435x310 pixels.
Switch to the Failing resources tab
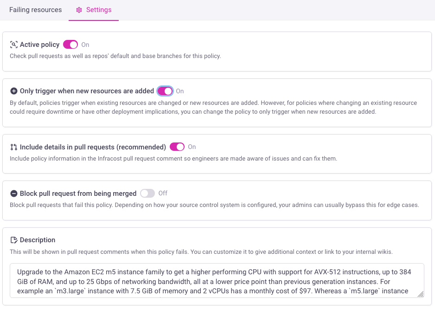(36, 10)
